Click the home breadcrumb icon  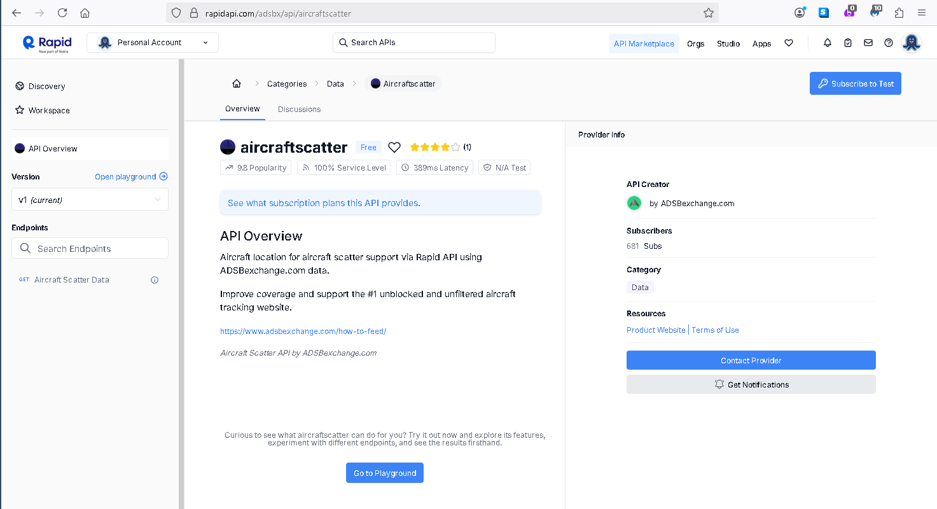point(237,84)
